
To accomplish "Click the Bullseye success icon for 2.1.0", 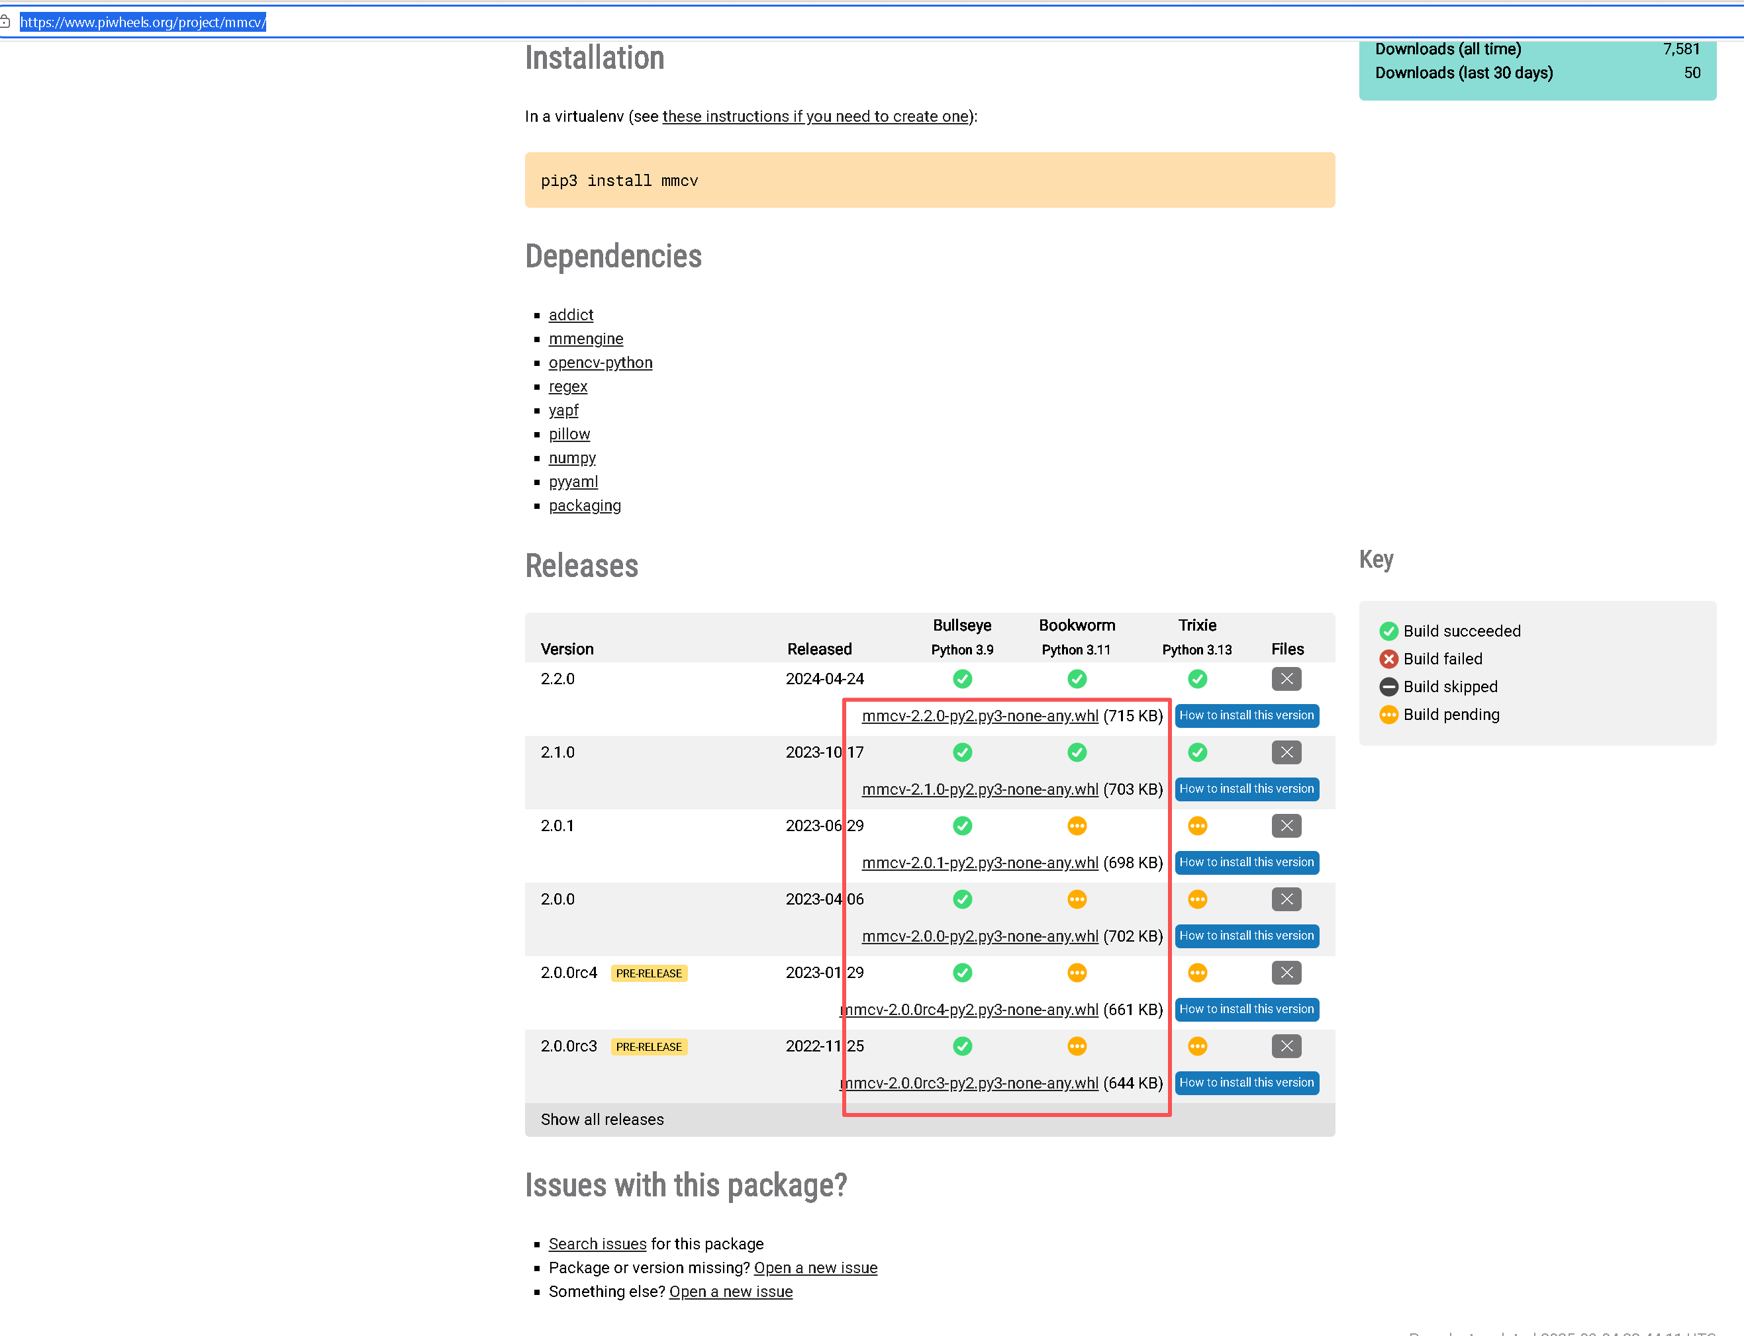I will (x=962, y=752).
